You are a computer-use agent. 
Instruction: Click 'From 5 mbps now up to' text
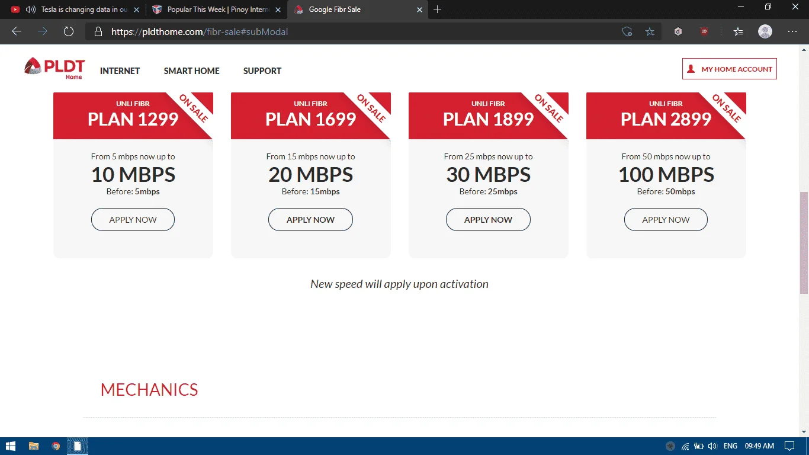coord(133,157)
